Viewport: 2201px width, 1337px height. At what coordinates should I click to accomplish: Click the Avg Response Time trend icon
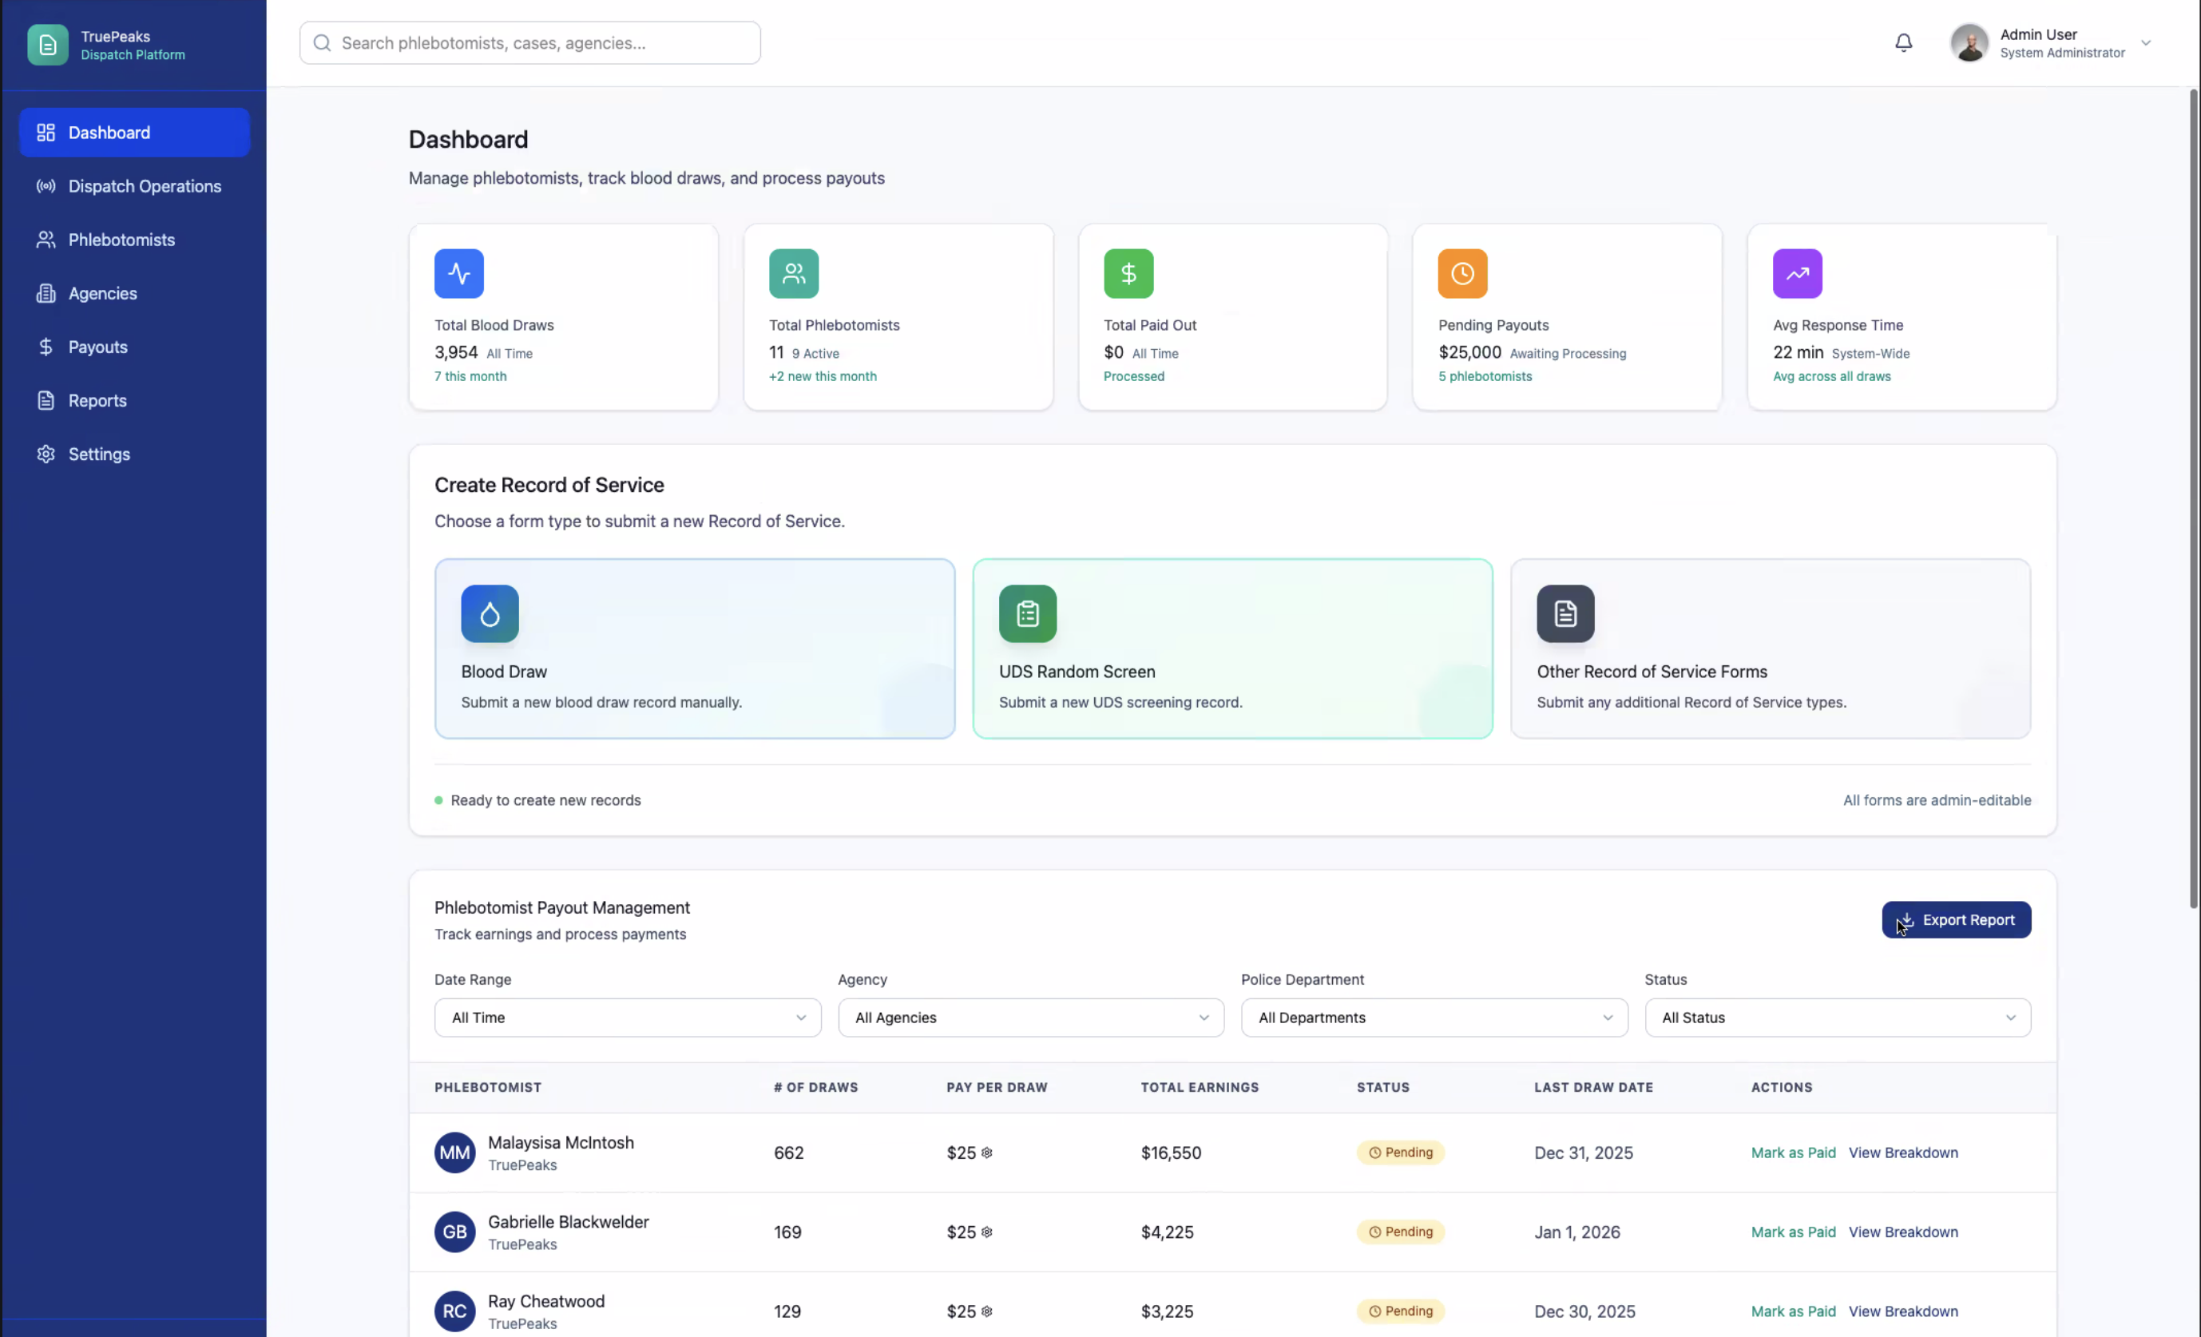tap(1796, 273)
